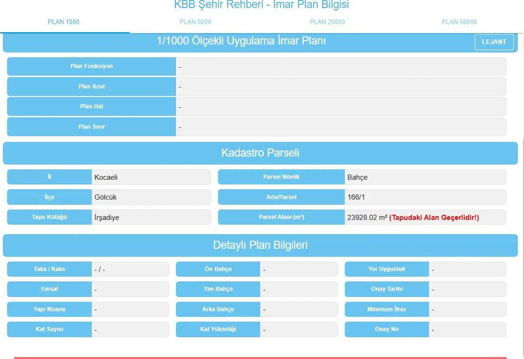Click the 'Detaylı Plan Bilgileri' section header
Viewport: 524px width, 359px height.
coord(260,245)
